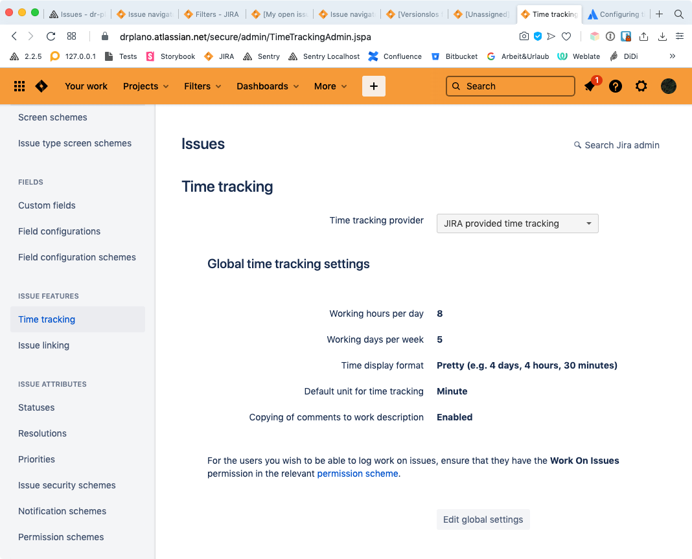Viewport: 692px width, 559px height.
Task: Open downloads with the download arrow icon
Action: tap(662, 36)
